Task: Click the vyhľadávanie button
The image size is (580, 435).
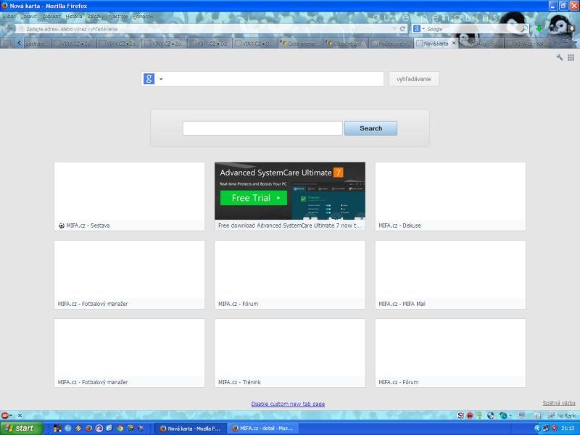Action: point(413,79)
